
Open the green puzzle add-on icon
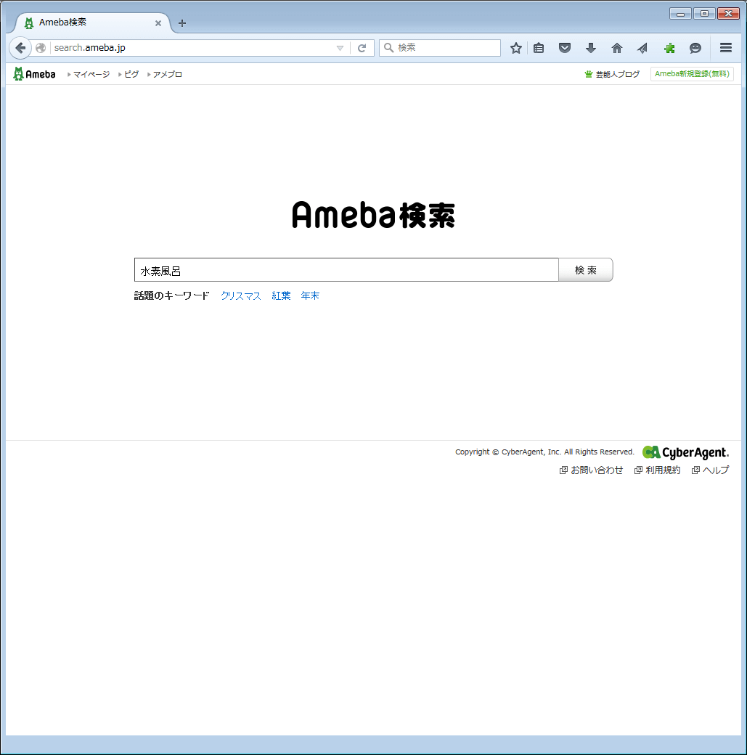tap(669, 48)
